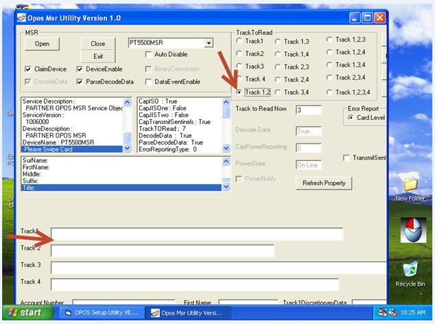Click the service description list up arrow
The height and width of the screenshot is (324, 435).
point(127,102)
